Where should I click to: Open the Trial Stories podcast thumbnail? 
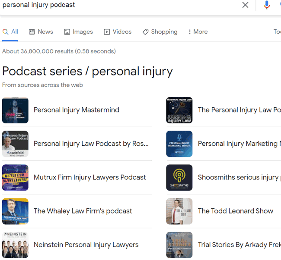(179, 245)
